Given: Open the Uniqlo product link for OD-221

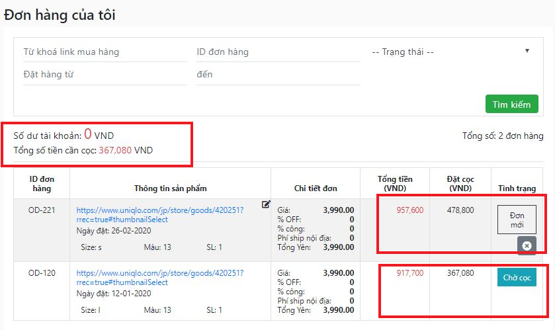Looking at the screenshot, I should point(160,215).
